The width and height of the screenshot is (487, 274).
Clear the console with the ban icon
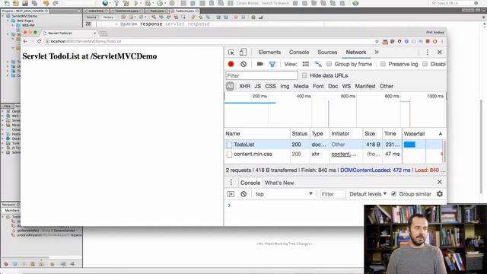243,194
